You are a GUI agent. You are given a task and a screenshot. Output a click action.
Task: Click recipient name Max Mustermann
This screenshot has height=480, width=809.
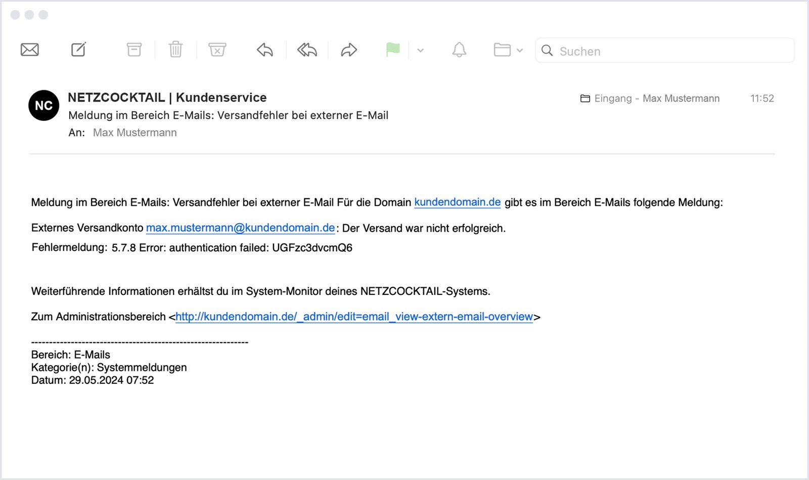tap(135, 133)
